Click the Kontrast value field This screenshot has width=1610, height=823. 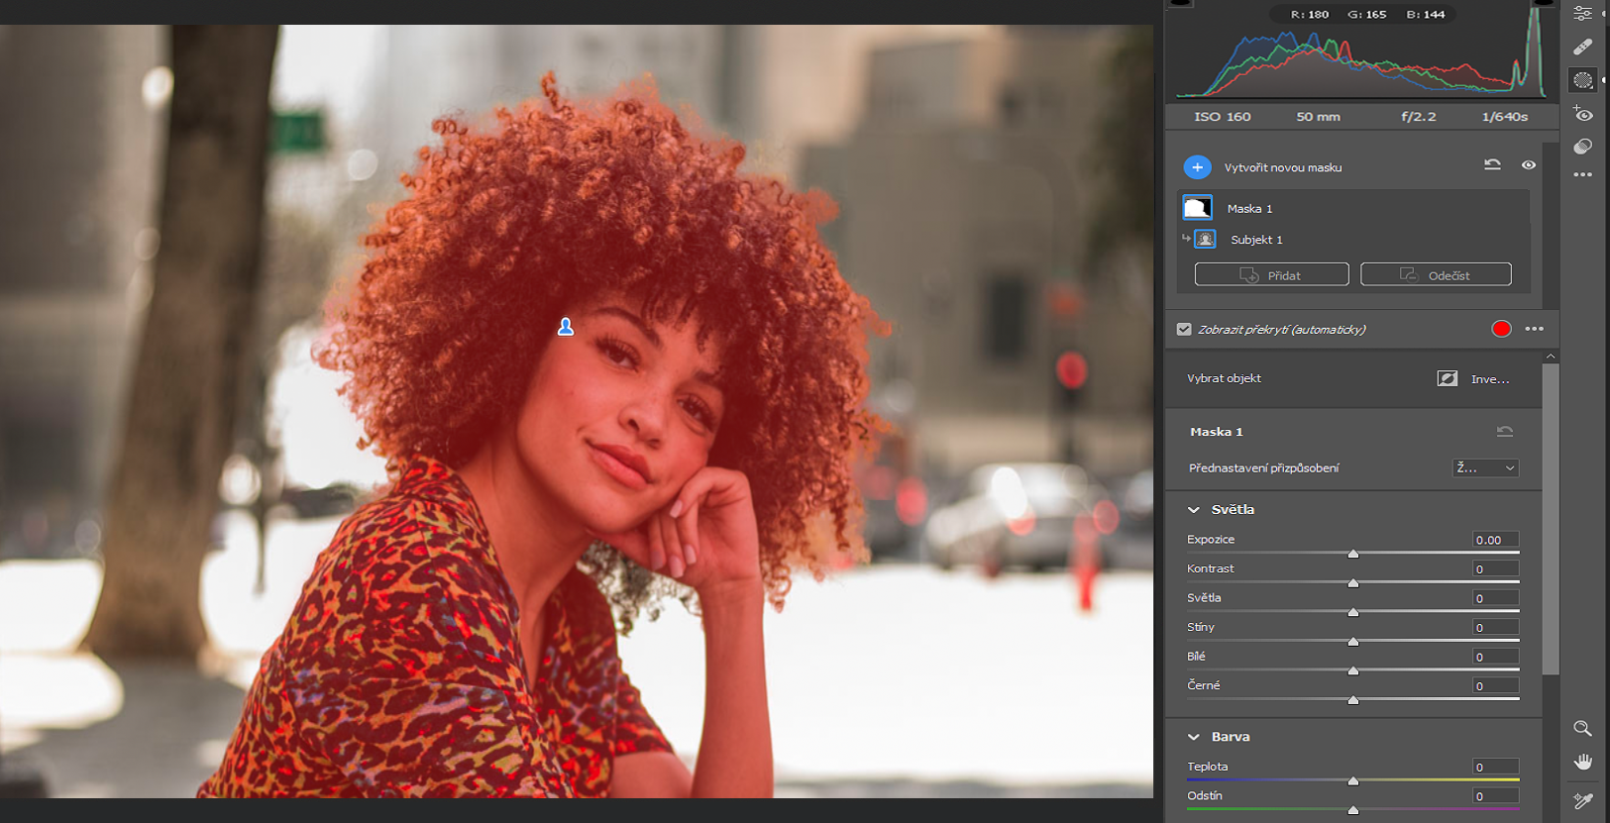pos(1495,568)
